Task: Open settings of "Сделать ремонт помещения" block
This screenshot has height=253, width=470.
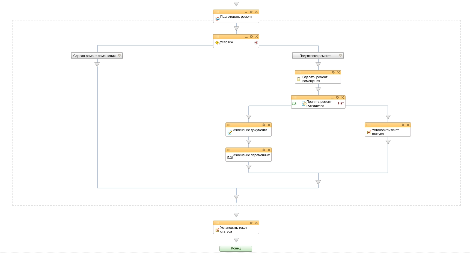Action: (333, 73)
